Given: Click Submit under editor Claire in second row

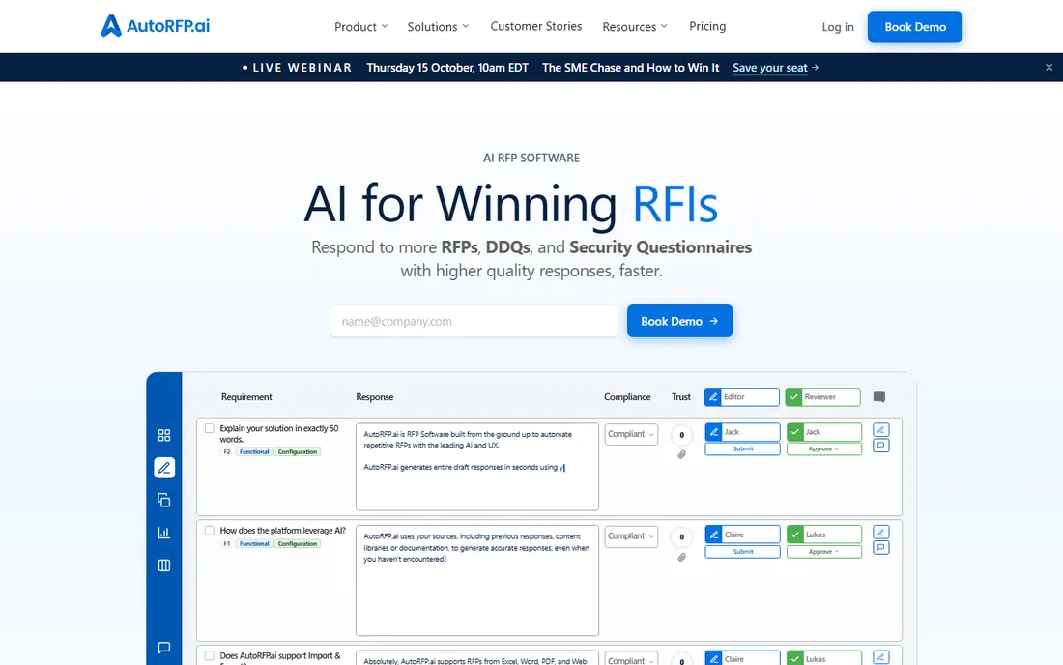Looking at the screenshot, I should point(742,552).
